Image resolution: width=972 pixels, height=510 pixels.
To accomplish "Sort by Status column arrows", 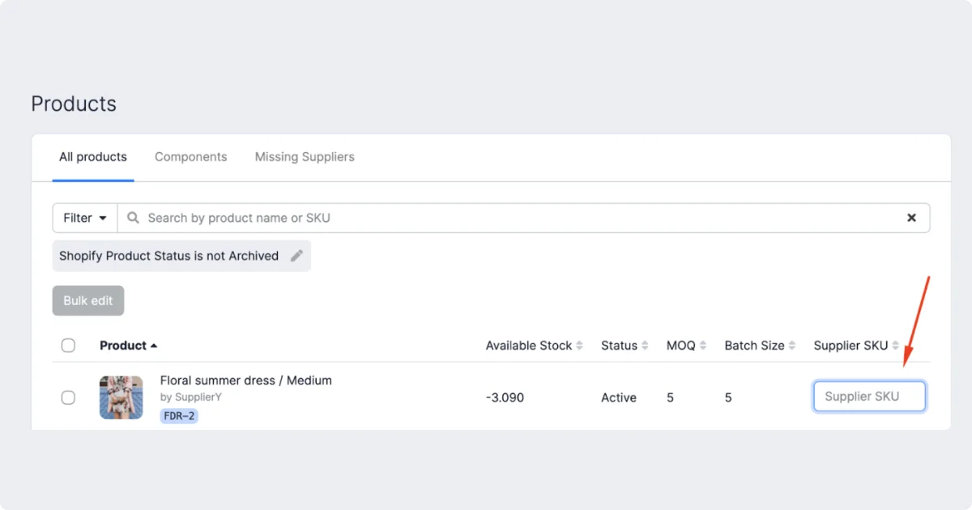I will [x=645, y=346].
